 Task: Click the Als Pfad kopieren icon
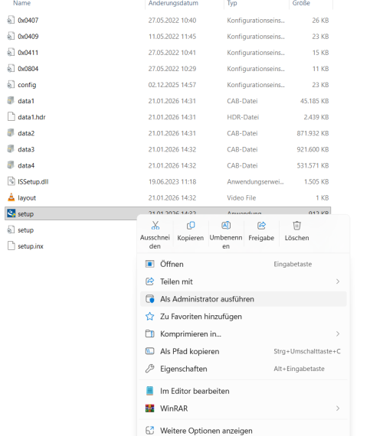pos(150,351)
